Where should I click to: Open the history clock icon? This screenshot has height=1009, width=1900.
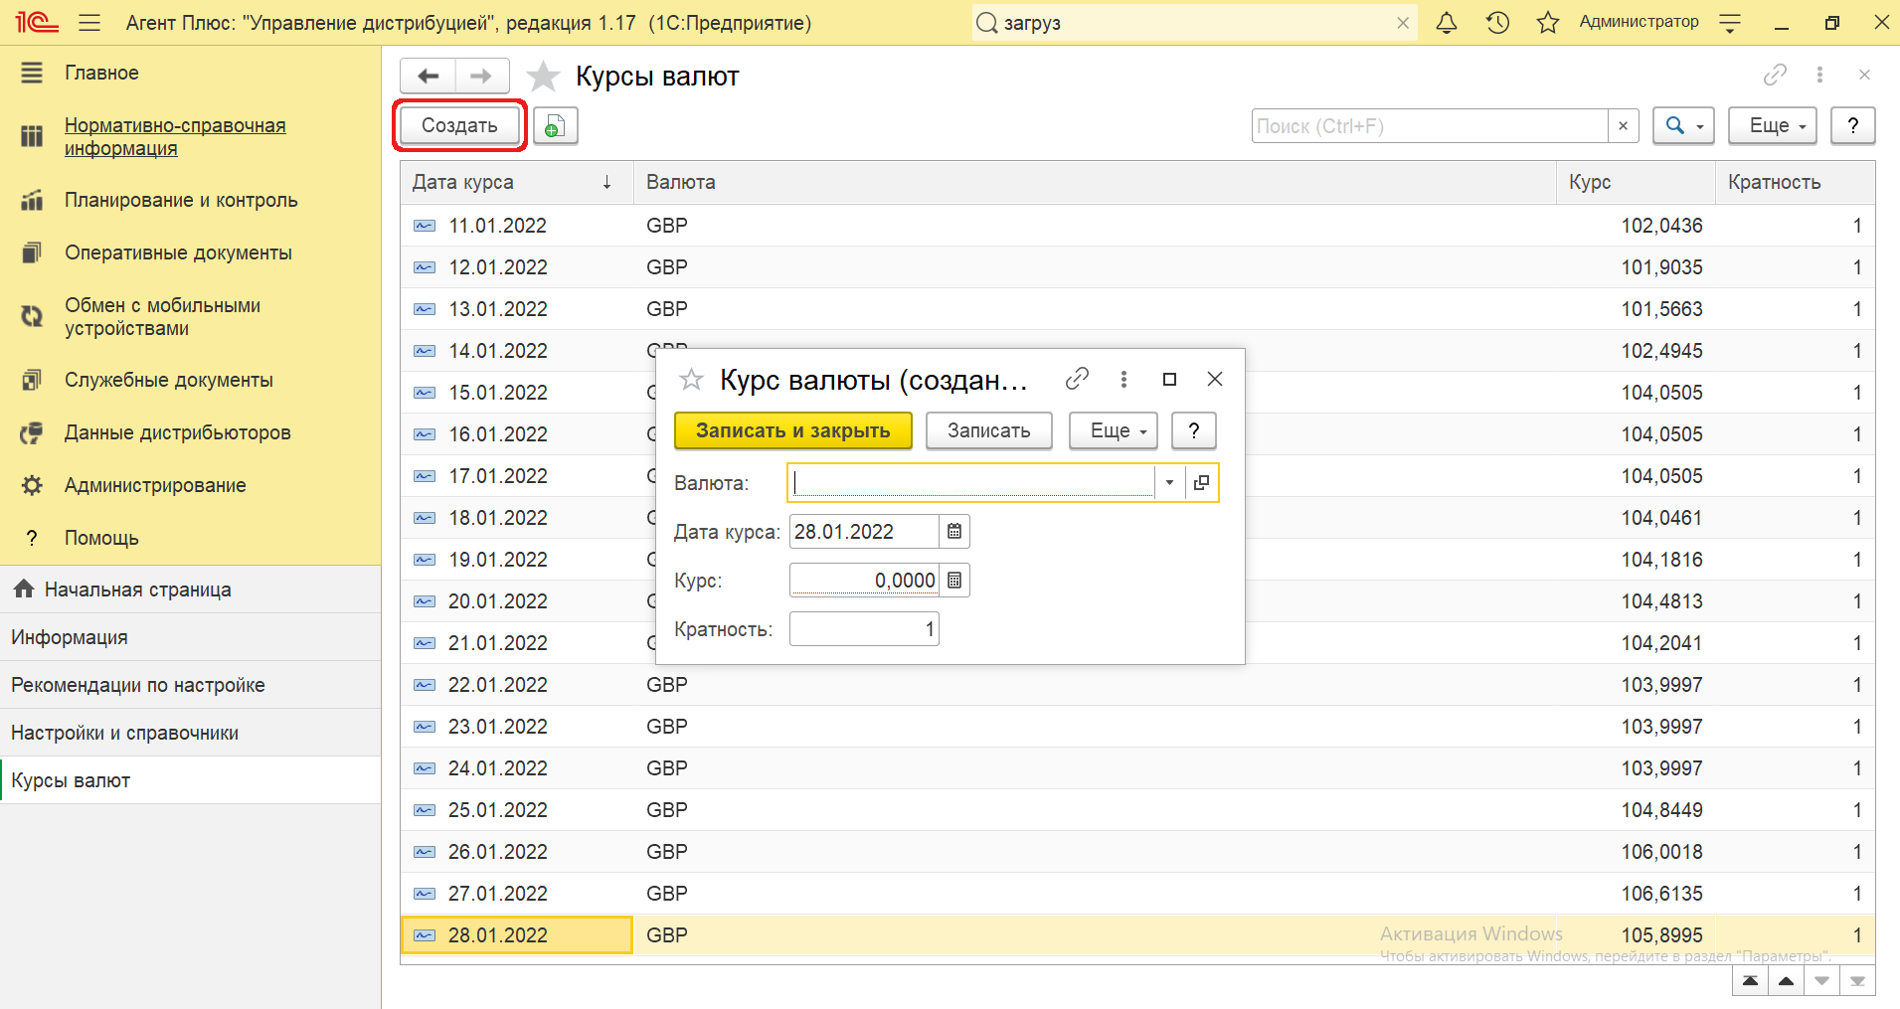1497,22
